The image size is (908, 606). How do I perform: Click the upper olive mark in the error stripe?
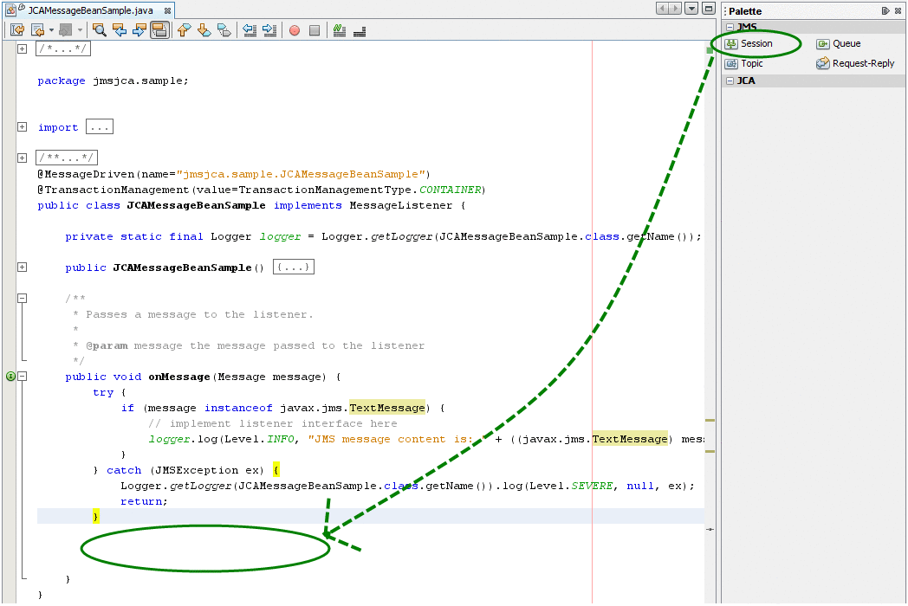coord(710,420)
